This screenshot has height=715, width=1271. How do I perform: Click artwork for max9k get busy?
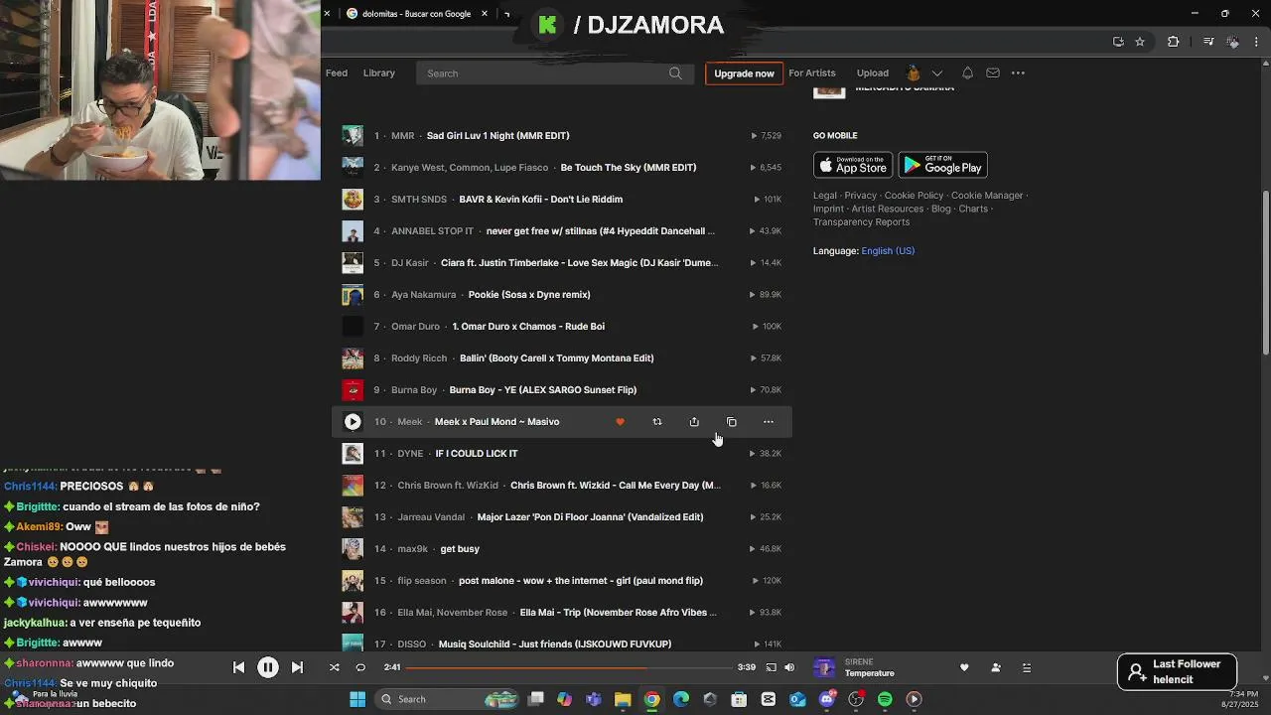pyautogui.click(x=353, y=549)
